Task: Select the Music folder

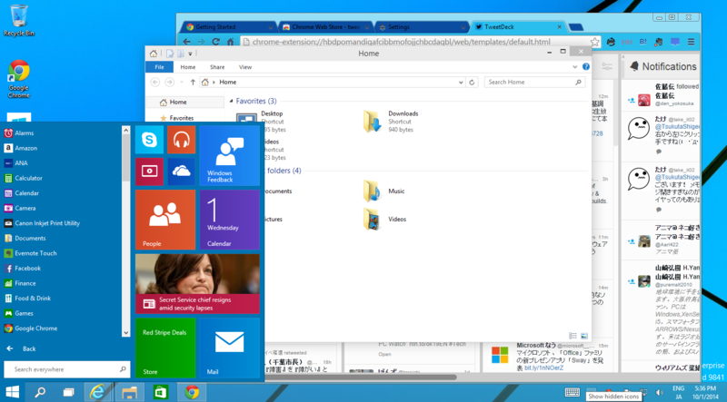Action: click(384, 191)
